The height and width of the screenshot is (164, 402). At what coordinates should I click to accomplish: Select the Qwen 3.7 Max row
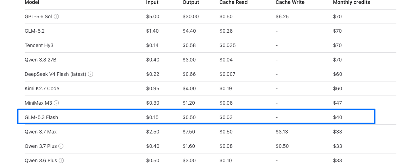[210, 132]
